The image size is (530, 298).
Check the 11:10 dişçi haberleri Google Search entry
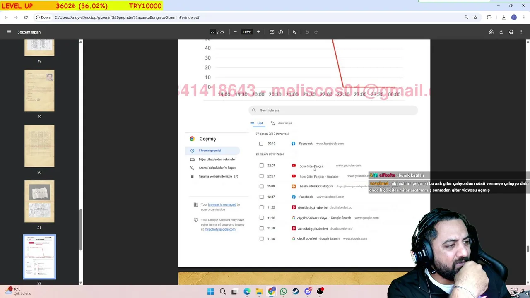(261, 238)
